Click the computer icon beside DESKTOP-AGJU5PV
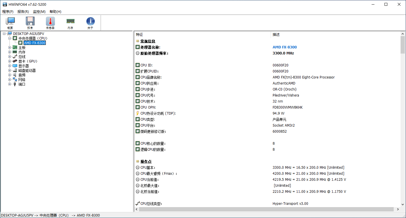 pyautogui.click(x=9, y=34)
